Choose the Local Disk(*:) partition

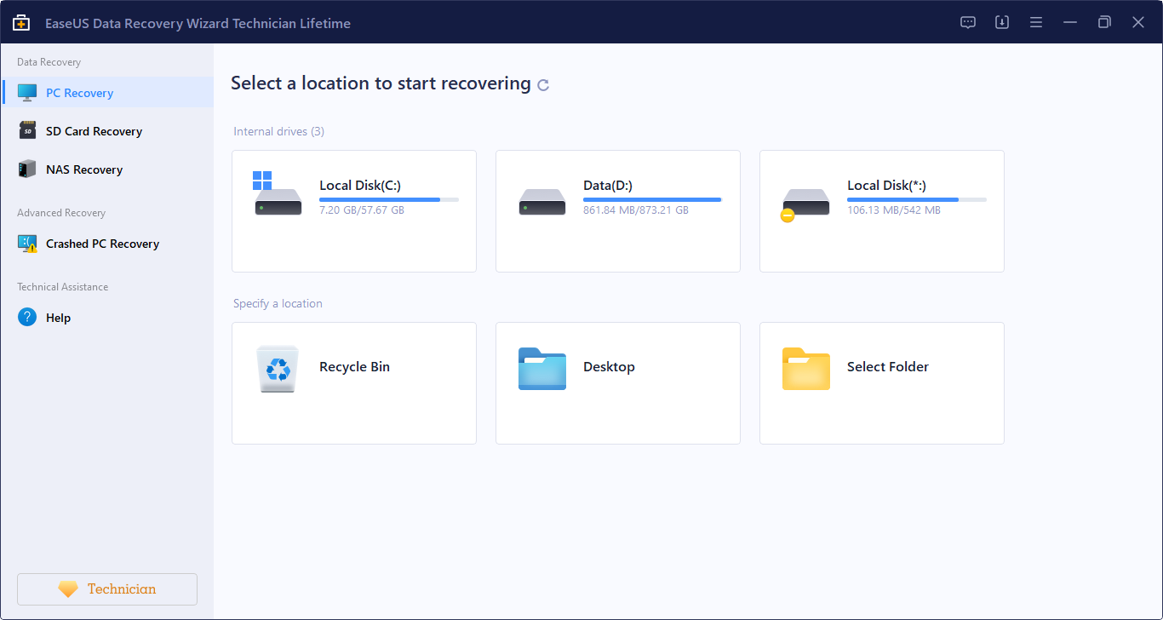(881, 210)
